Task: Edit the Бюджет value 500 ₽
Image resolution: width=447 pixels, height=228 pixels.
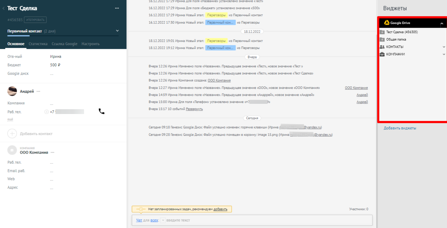Action: [55, 65]
